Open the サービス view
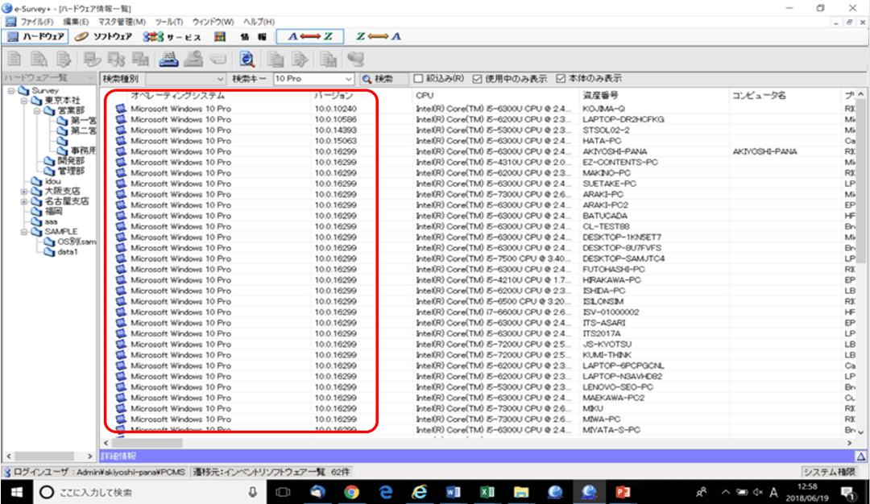870x504 pixels. [172, 36]
